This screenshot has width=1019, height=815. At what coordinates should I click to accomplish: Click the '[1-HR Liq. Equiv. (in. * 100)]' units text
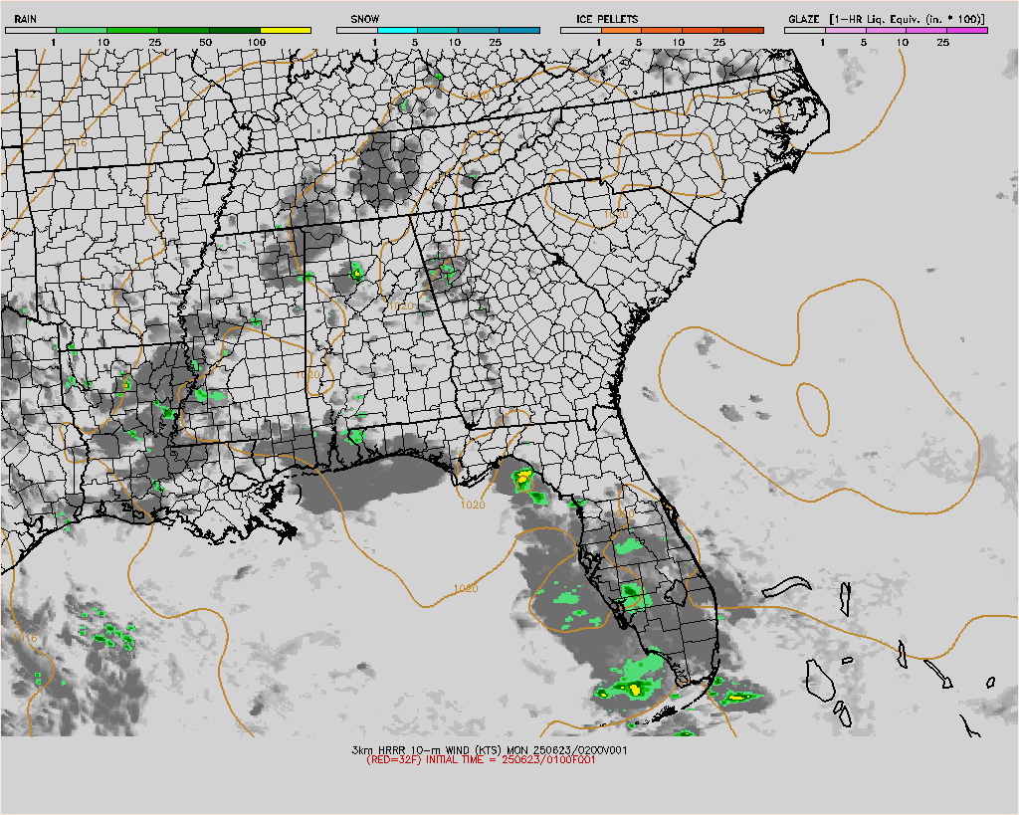pos(907,19)
